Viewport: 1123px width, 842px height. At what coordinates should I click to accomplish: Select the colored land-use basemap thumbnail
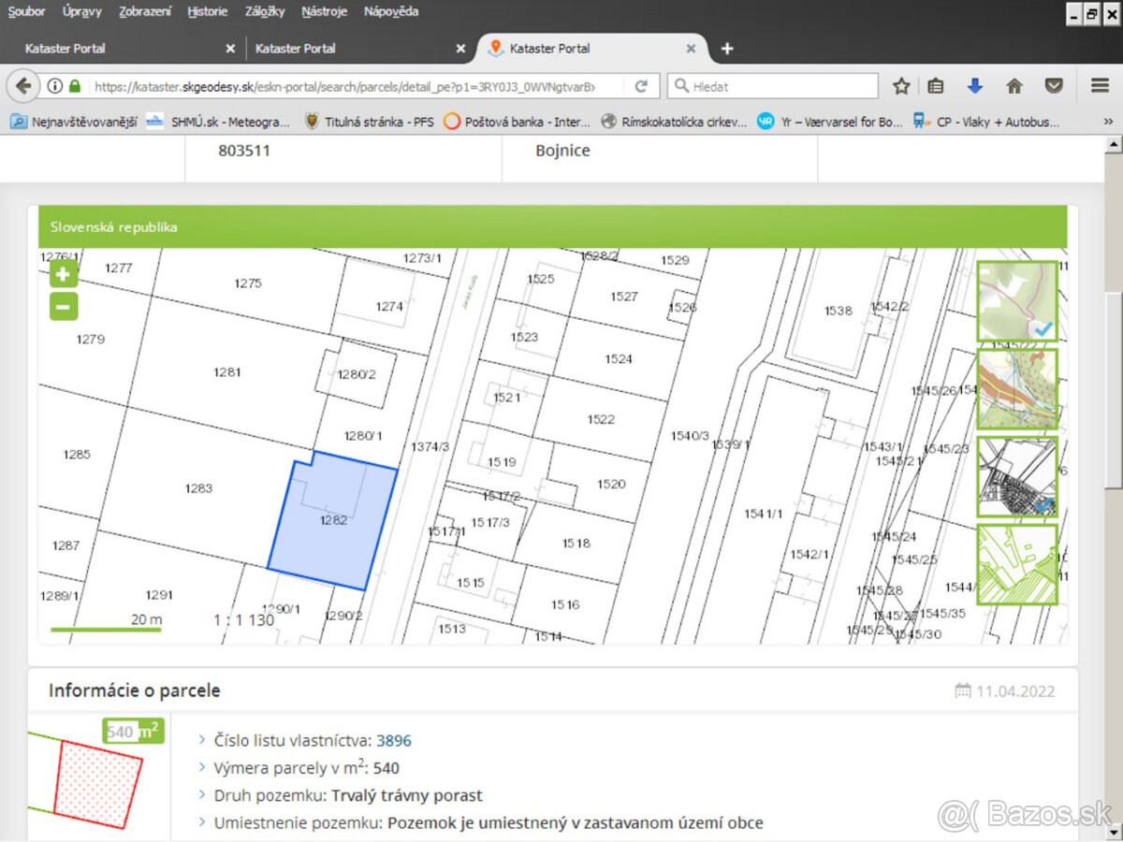(x=1017, y=389)
